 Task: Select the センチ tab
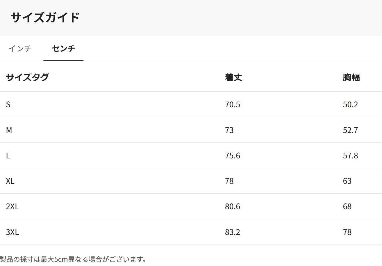[x=63, y=48]
